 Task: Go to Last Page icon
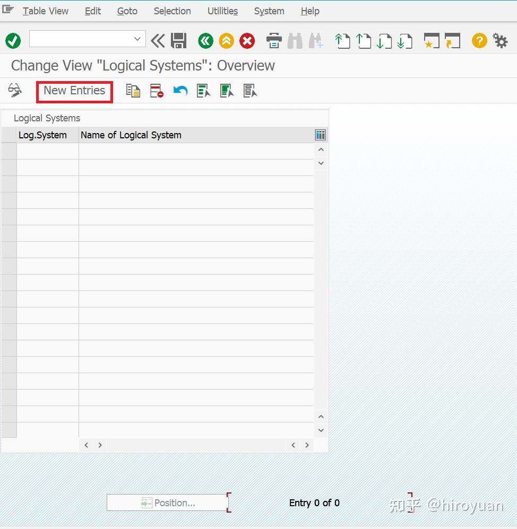[405, 41]
